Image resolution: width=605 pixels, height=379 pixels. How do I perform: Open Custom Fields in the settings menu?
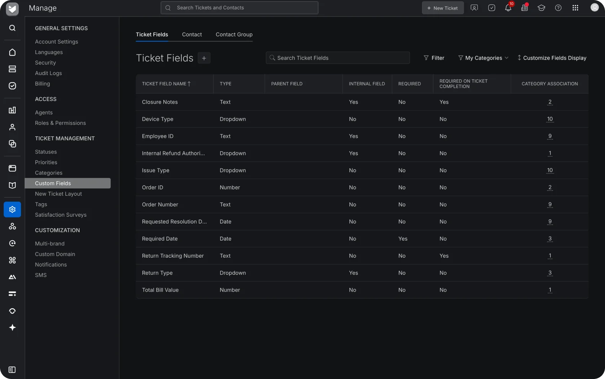68,183
